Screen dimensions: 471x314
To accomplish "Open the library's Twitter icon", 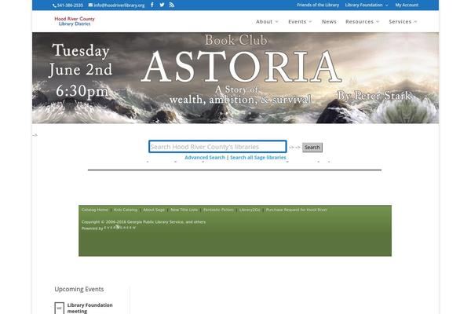I will [x=162, y=5].
